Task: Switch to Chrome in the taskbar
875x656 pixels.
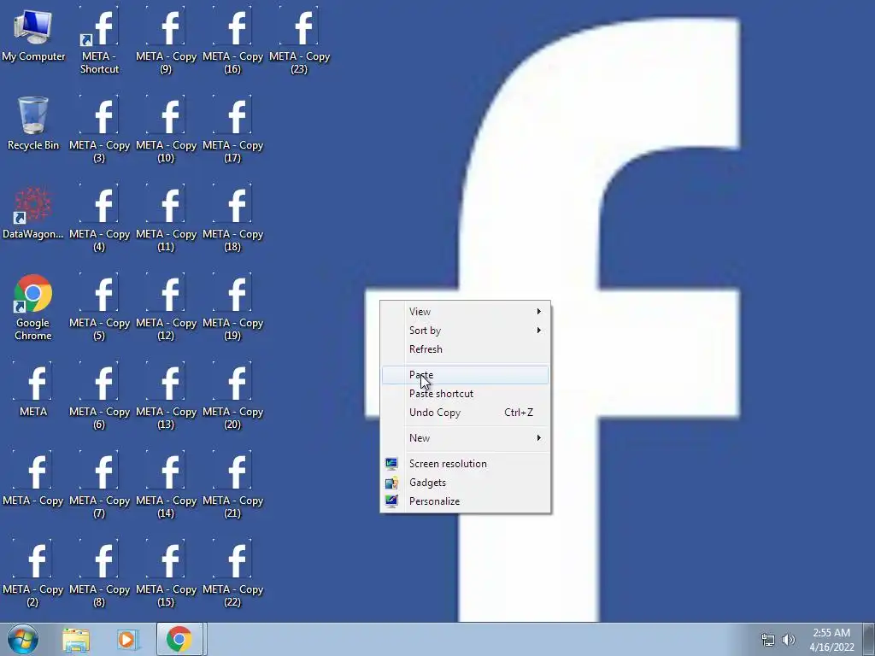Action: (x=179, y=639)
